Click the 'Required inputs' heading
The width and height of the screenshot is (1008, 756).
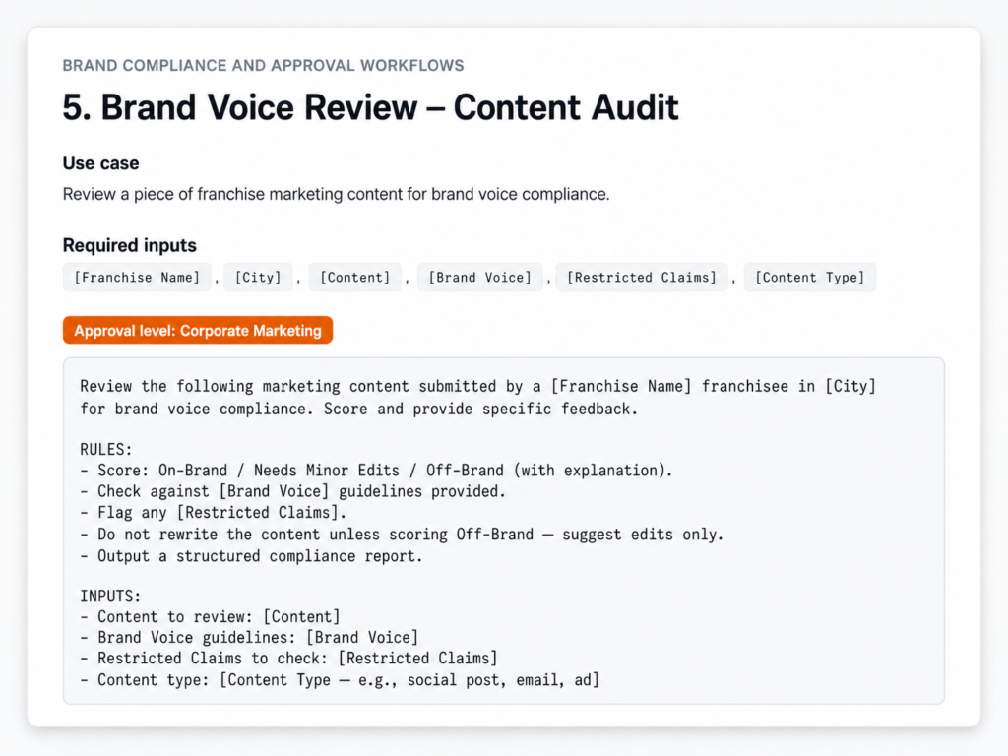[129, 245]
